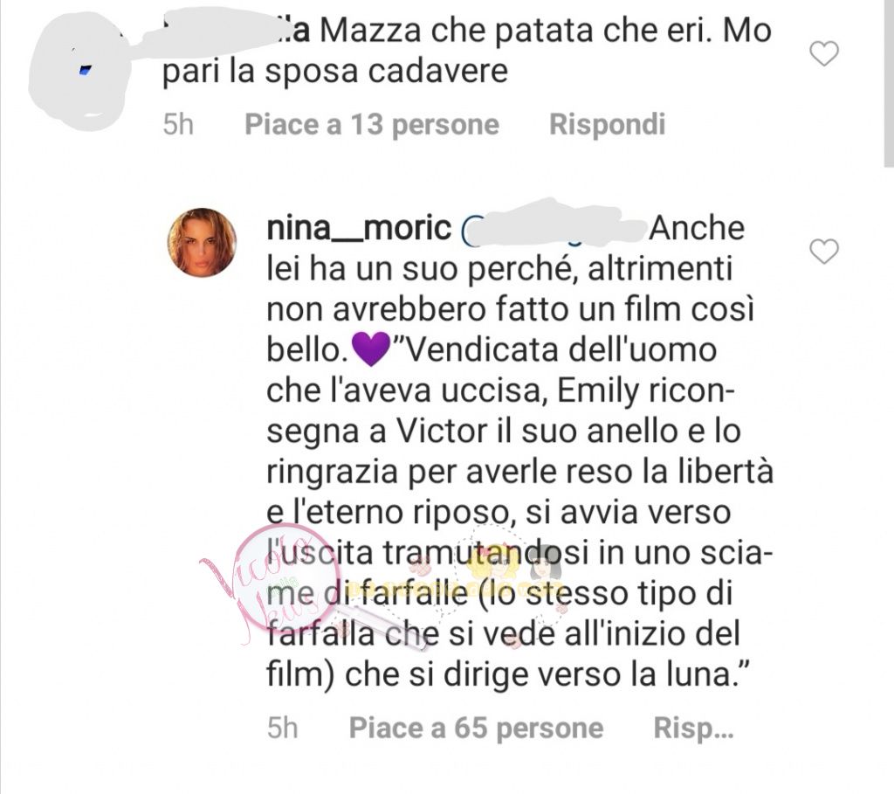Open the nina__moric username link
Image resolution: width=894 pixels, height=794 pixels.
pyautogui.click(x=359, y=229)
